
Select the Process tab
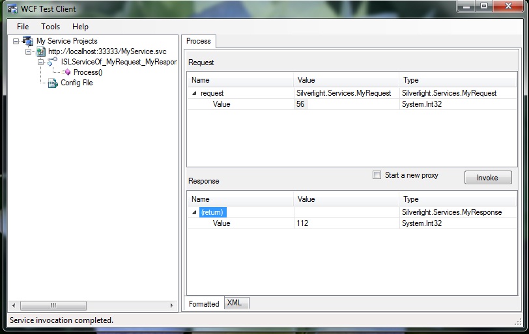(x=198, y=41)
